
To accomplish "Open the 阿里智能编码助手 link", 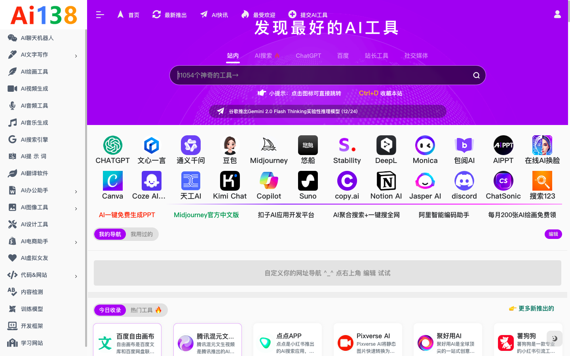I will click(444, 215).
